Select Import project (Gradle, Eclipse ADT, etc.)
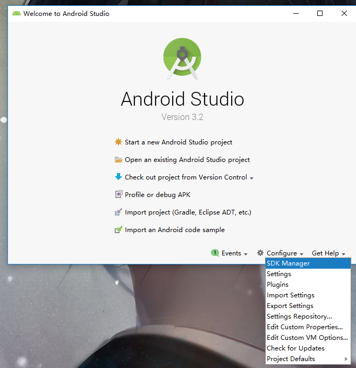The height and width of the screenshot is (368, 356). click(x=188, y=212)
